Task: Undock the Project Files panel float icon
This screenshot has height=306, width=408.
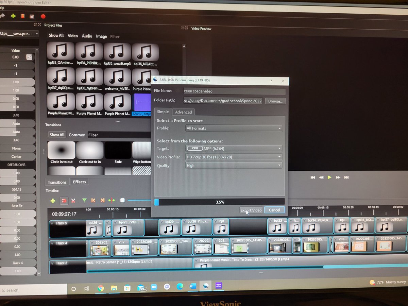Action: point(35,25)
